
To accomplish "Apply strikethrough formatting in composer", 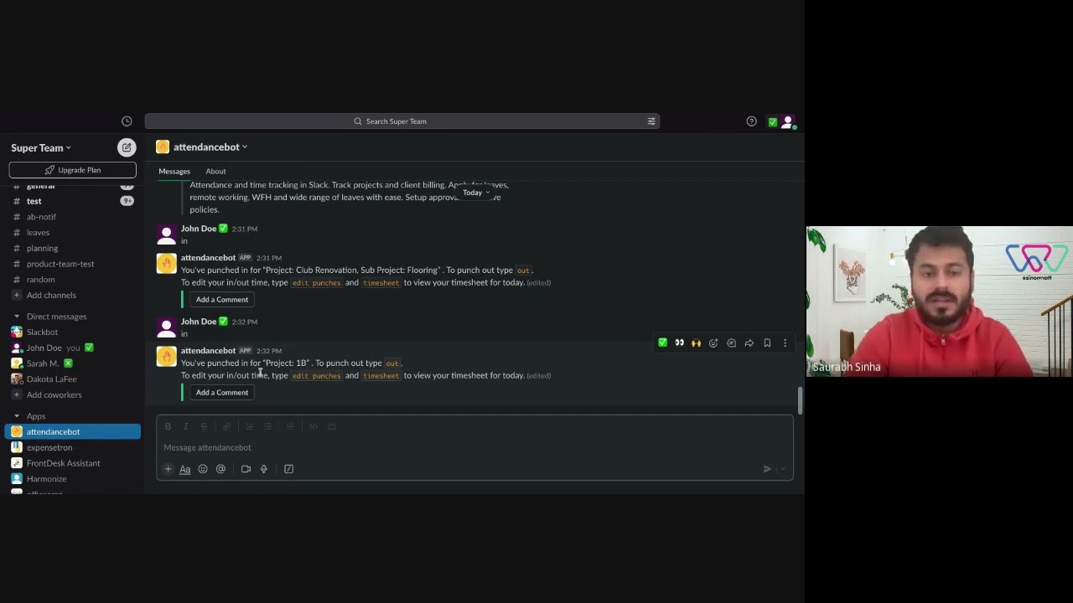I will point(204,426).
